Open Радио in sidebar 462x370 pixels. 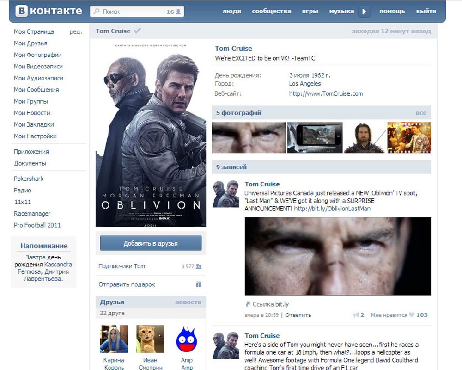22,190
